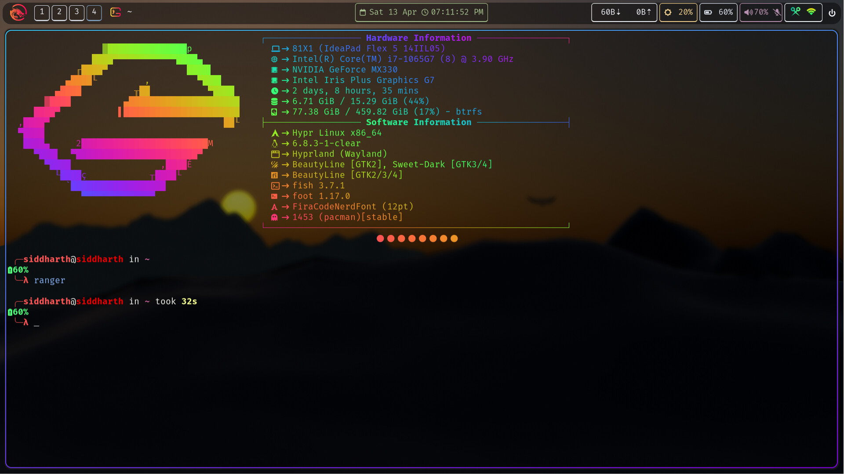Click the dragon logo launcher icon
Screen dimensions: 844x474
click(18, 12)
